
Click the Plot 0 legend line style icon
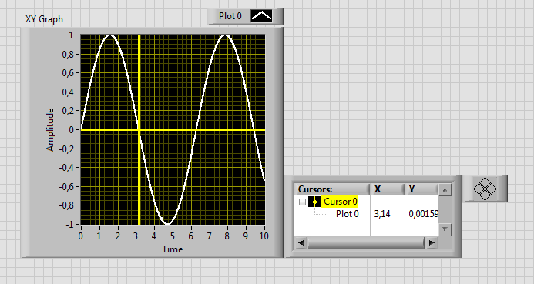(x=261, y=16)
